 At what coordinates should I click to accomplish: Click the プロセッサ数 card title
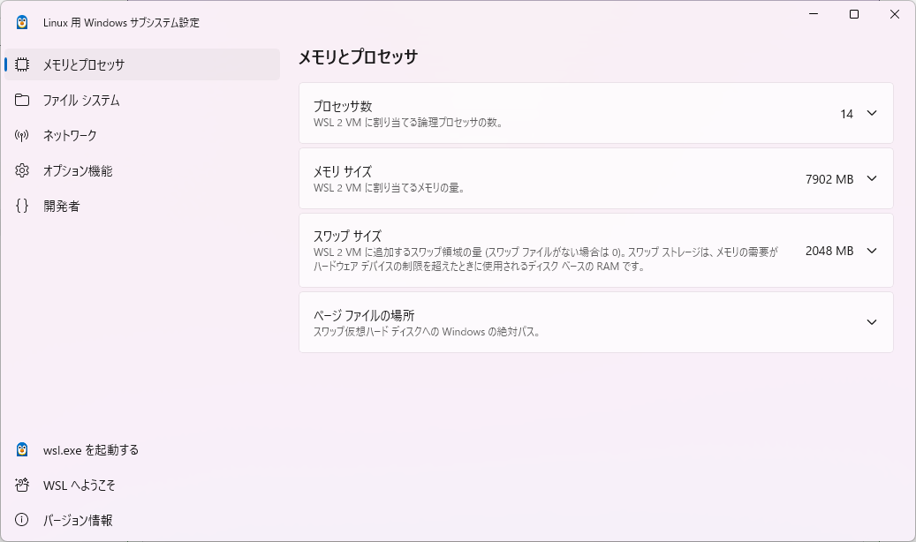[x=343, y=106]
